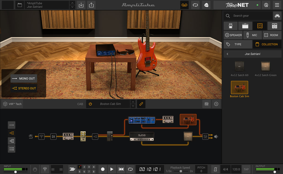The width and height of the screenshot is (283, 174).
Task: Select the SPEAKER filter tab
Action: (x=233, y=35)
